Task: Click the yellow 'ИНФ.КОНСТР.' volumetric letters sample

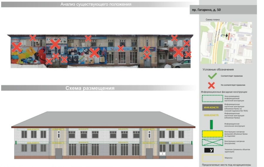Action: coord(211,115)
